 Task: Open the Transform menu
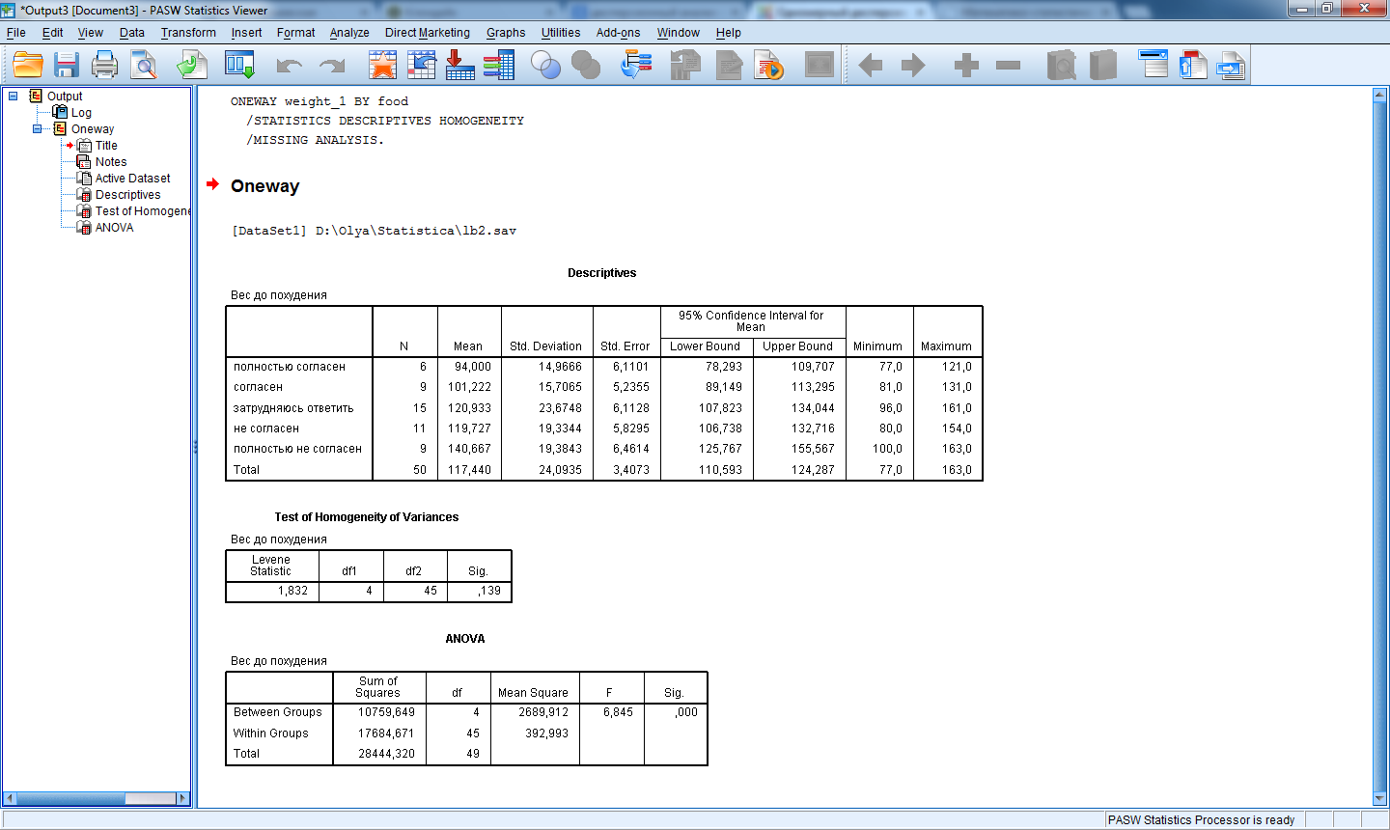point(188,33)
